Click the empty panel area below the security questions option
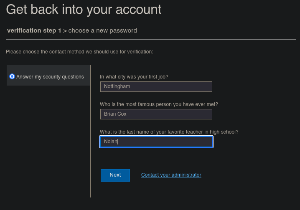The height and width of the screenshot is (210, 300). (48, 142)
